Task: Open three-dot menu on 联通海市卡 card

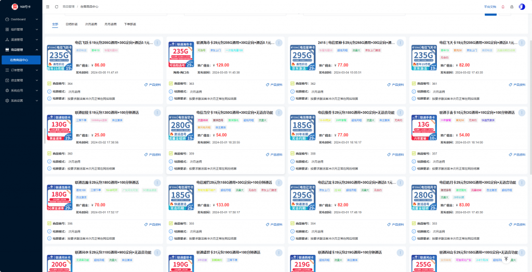Action: tap(279, 43)
